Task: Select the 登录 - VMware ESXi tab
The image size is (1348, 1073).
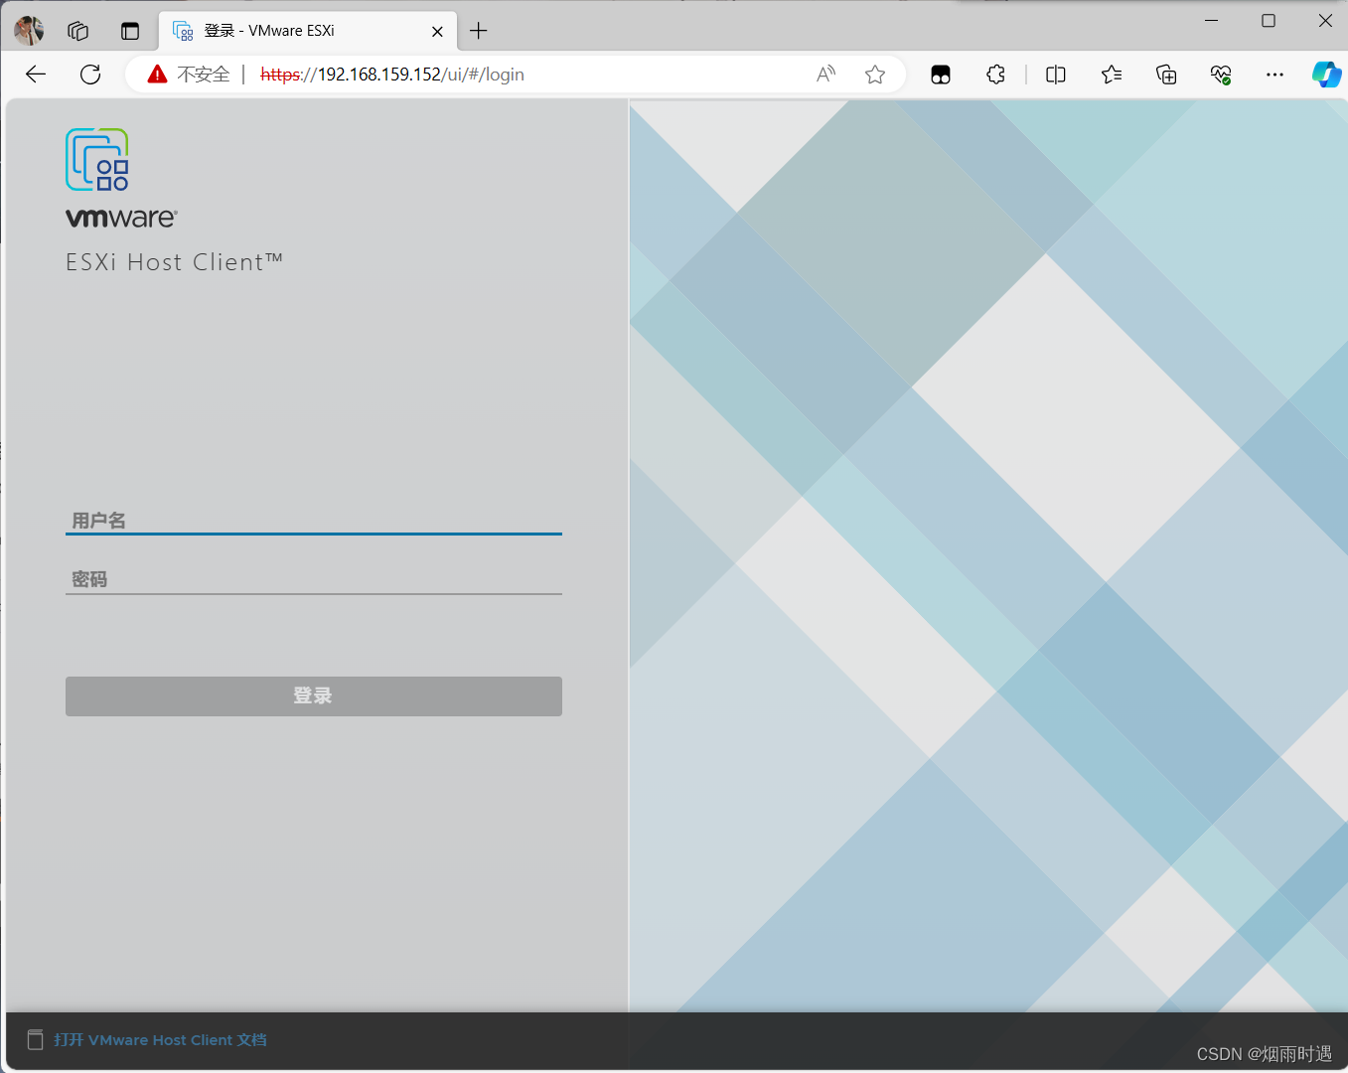Action: [307, 31]
